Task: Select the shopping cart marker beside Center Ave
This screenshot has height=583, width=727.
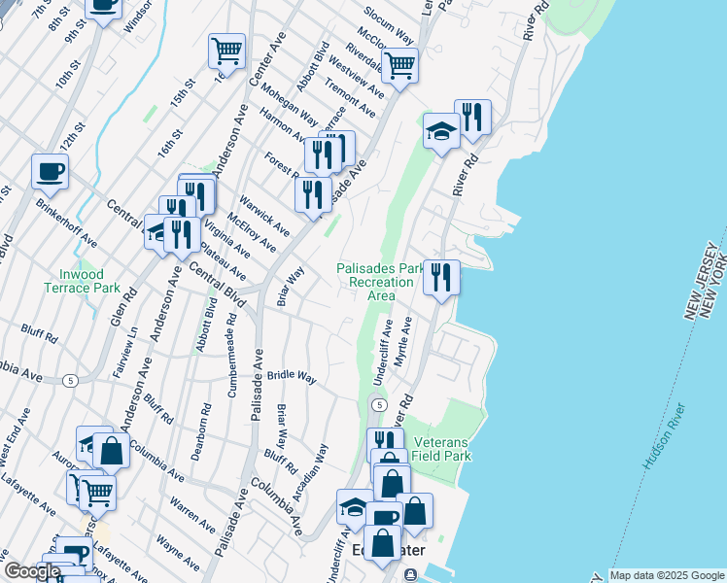Action: click(226, 51)
